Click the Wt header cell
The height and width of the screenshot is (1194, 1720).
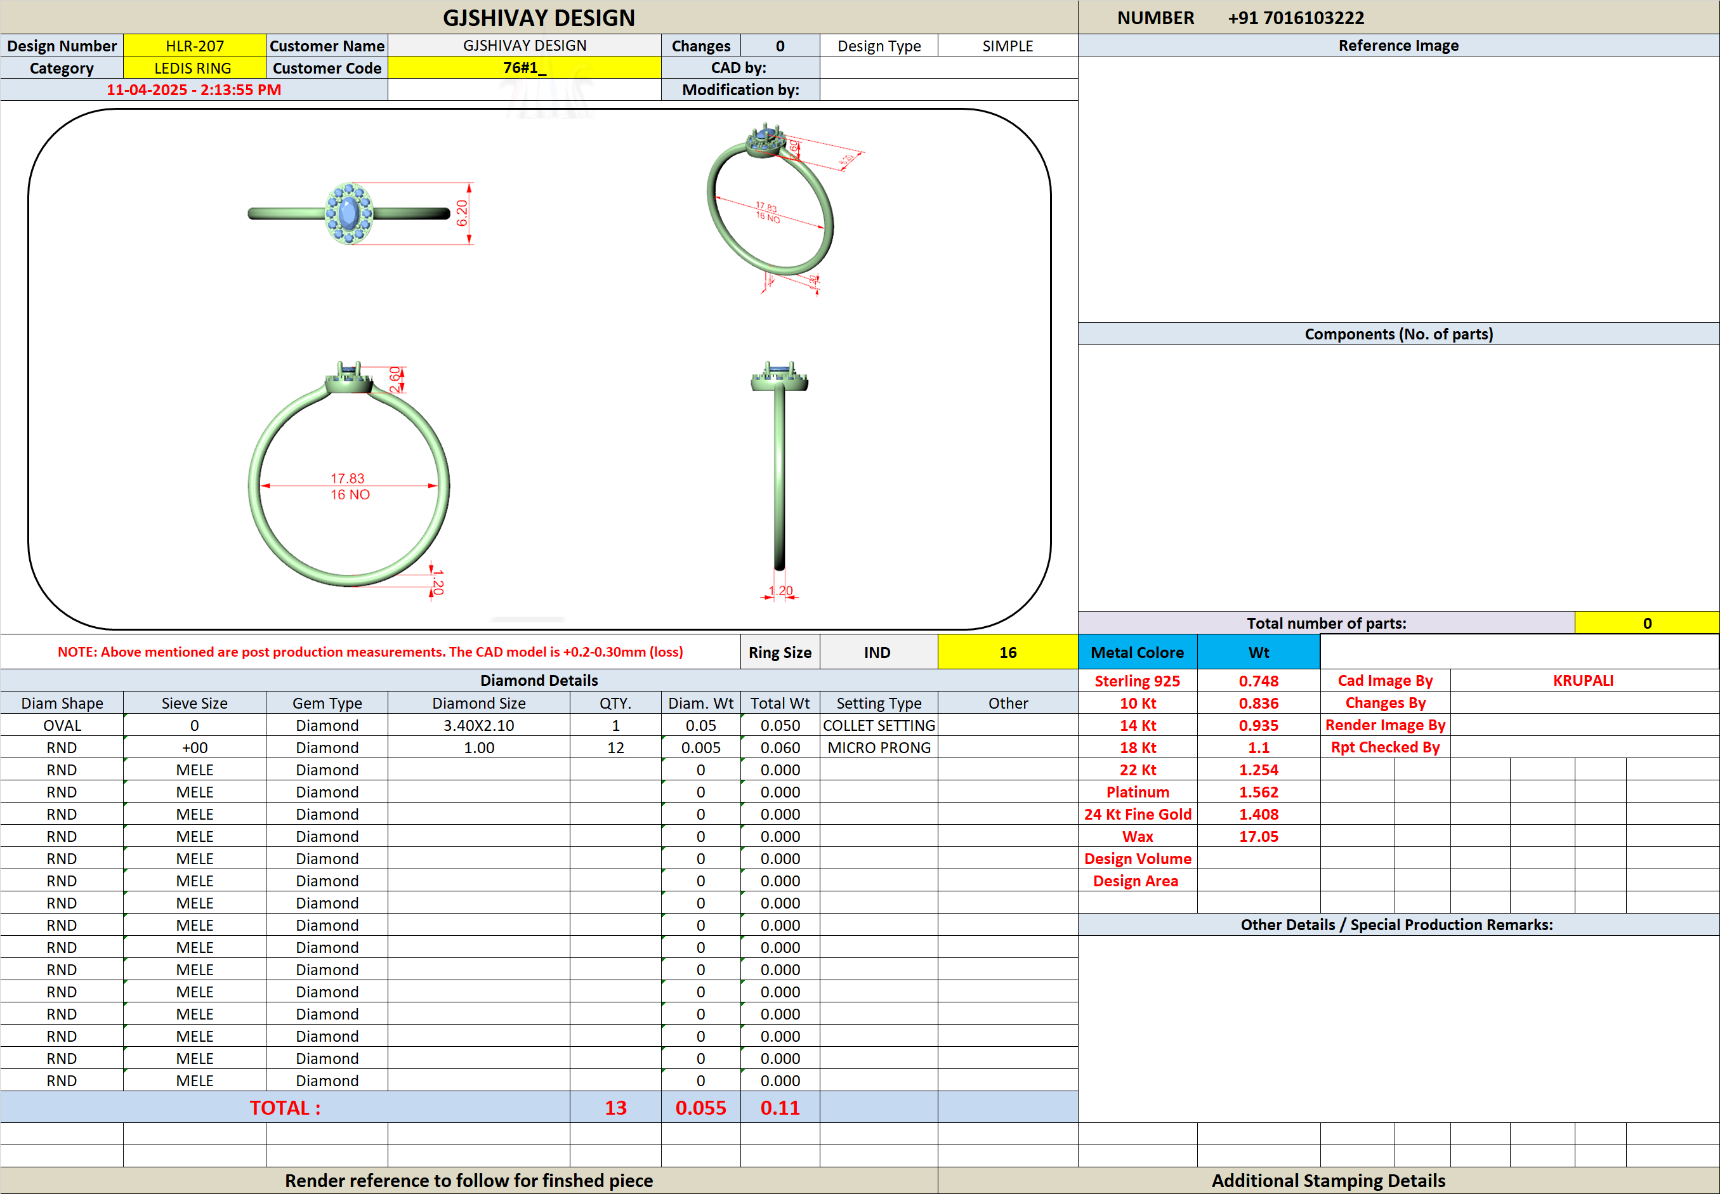pyautogui.click(x=1258, y=652)
